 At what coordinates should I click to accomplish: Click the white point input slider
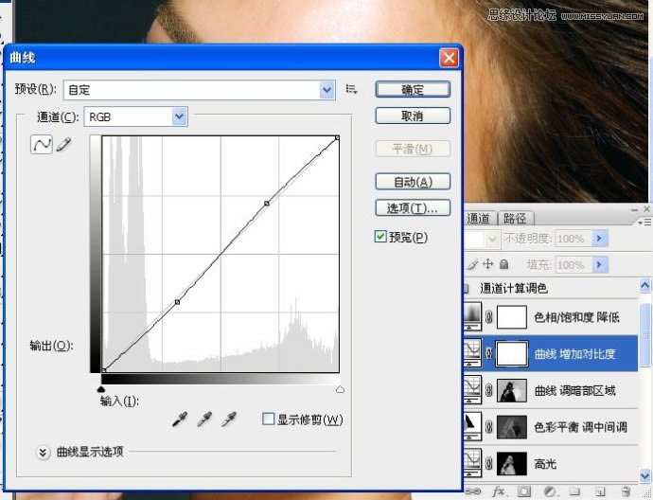[x=340, y=388]
